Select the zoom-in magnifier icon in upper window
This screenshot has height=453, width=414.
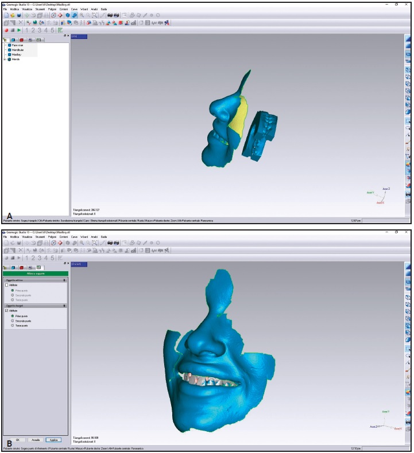point(82,15)
